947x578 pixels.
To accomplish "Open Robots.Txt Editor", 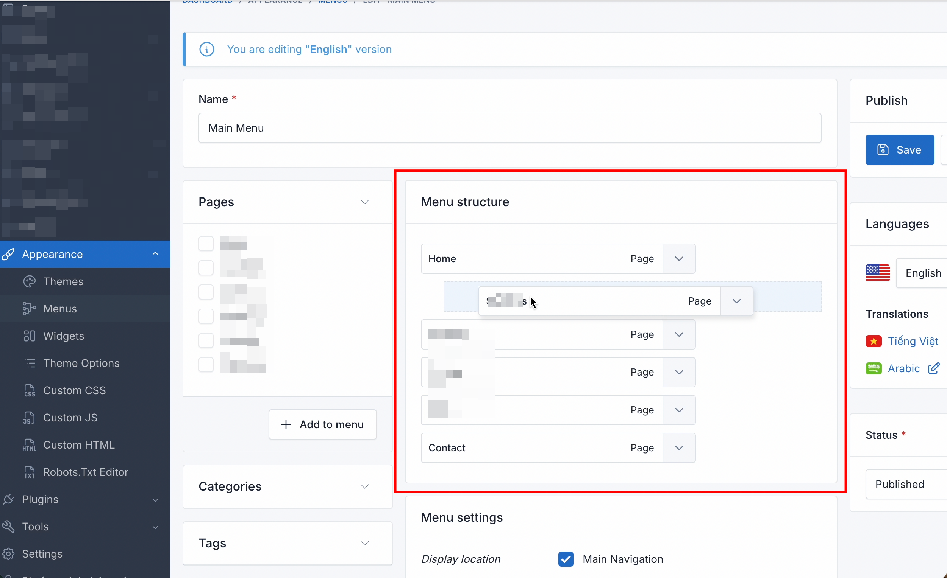I will click(x=85, y=472).
